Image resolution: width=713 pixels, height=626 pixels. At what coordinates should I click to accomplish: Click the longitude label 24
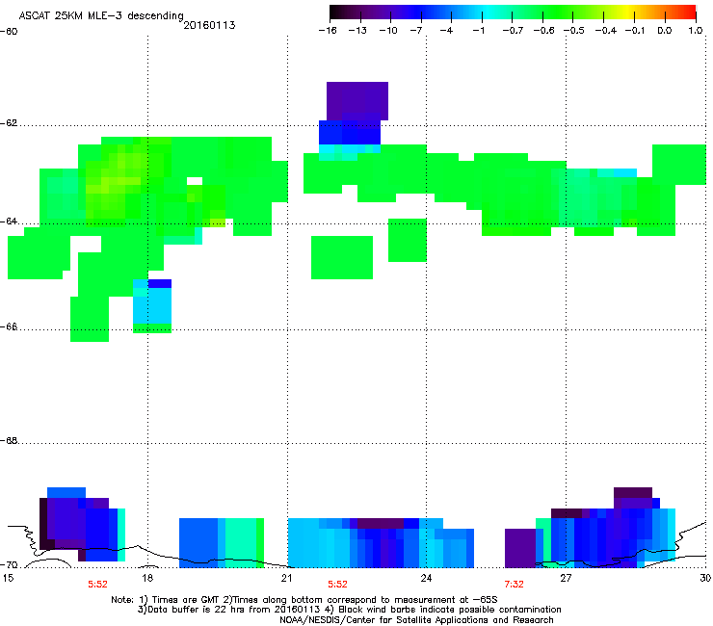click(x=426, y=578)
